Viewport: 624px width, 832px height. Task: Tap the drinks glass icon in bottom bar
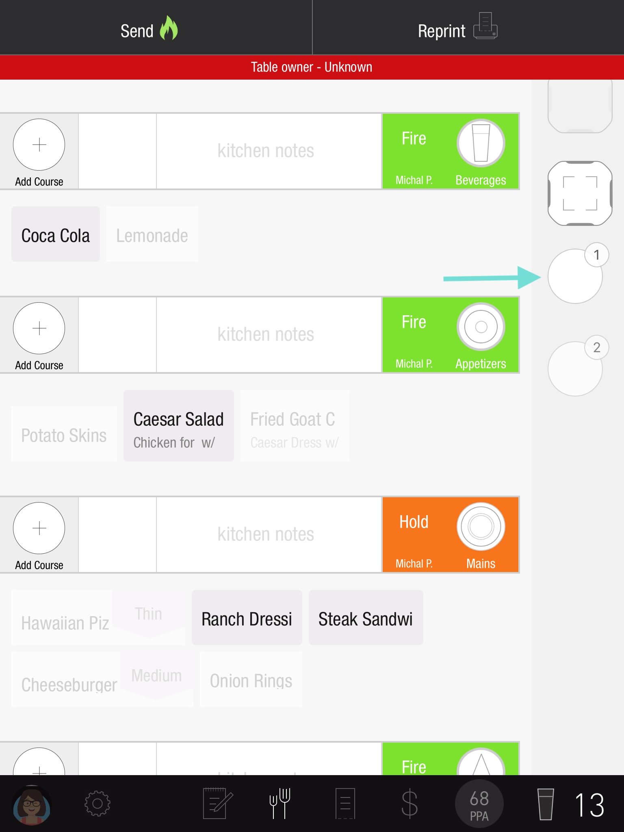(x=545, y=804)
